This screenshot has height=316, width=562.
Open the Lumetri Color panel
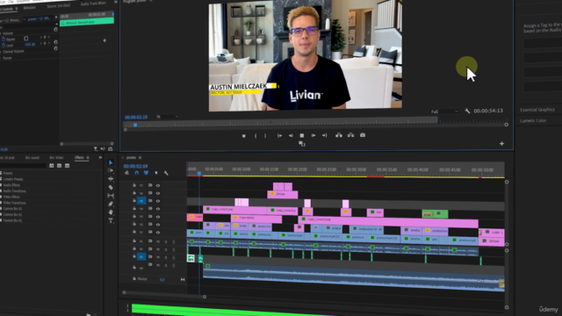click(x=533, y=120)
